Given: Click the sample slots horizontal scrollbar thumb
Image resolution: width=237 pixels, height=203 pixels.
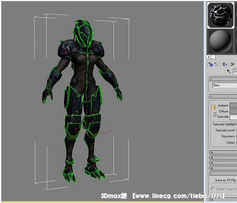Looking at the screenshot, I should tap(213, 57).
